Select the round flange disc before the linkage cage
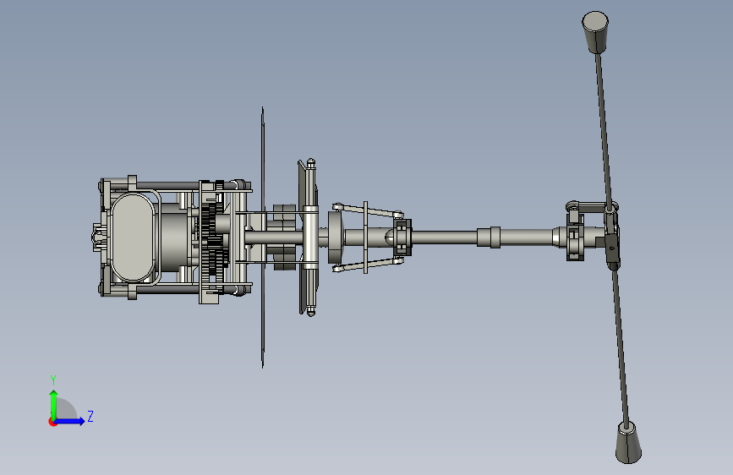The width and height of the screenshot is (733, 475). click(336, 237)
